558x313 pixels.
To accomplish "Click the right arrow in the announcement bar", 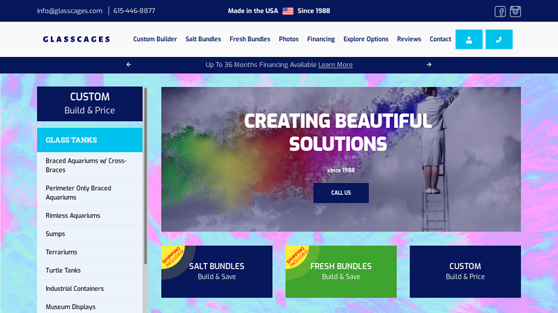I will (429, 65).
